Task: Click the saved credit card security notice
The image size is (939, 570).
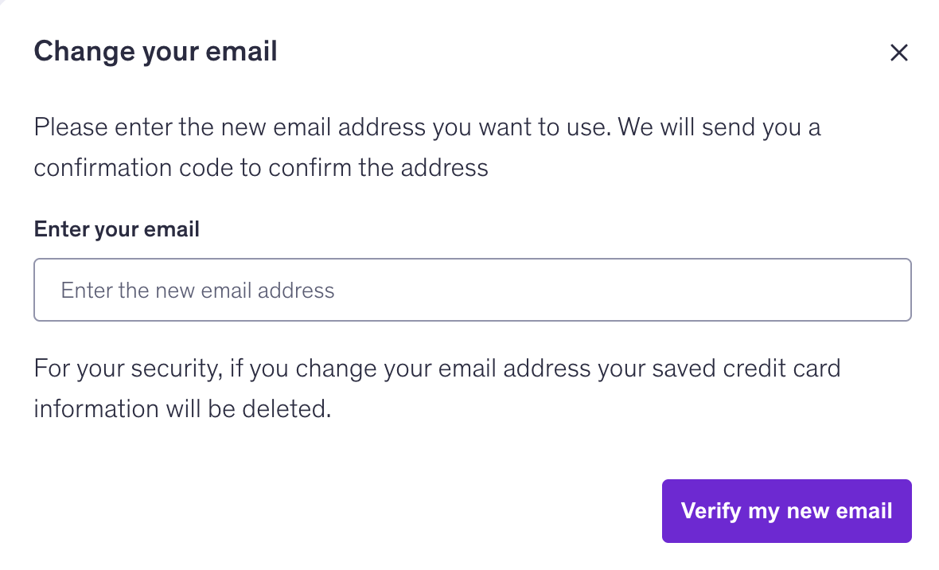Action: (x=437, y=388)
